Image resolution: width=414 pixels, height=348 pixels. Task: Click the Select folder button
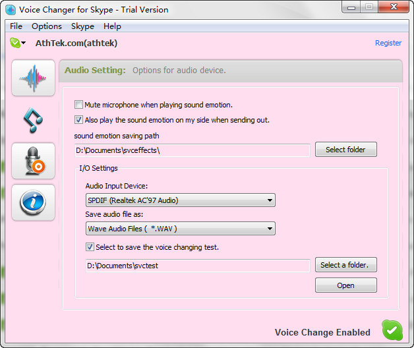pyautogui.click(x=345, y=150)
